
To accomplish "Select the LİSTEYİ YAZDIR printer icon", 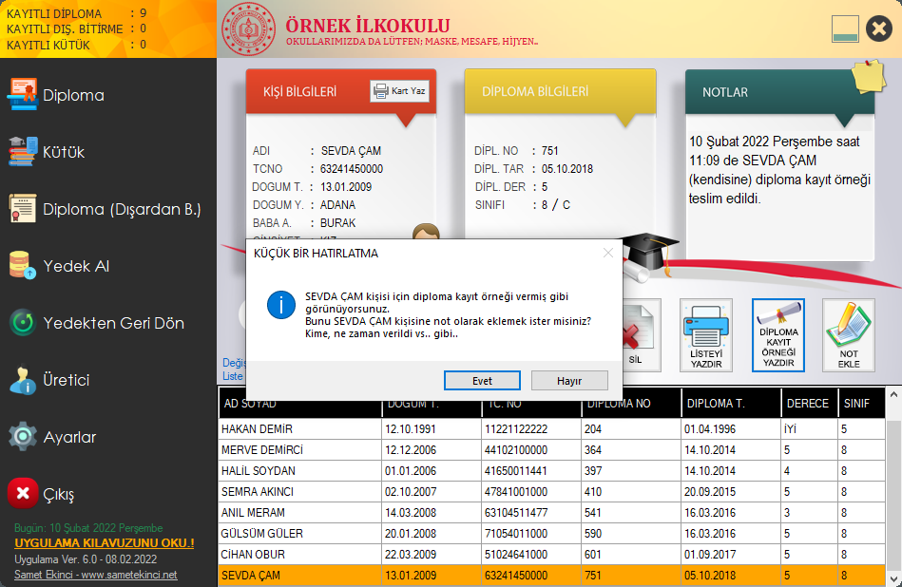I will 704,334.
